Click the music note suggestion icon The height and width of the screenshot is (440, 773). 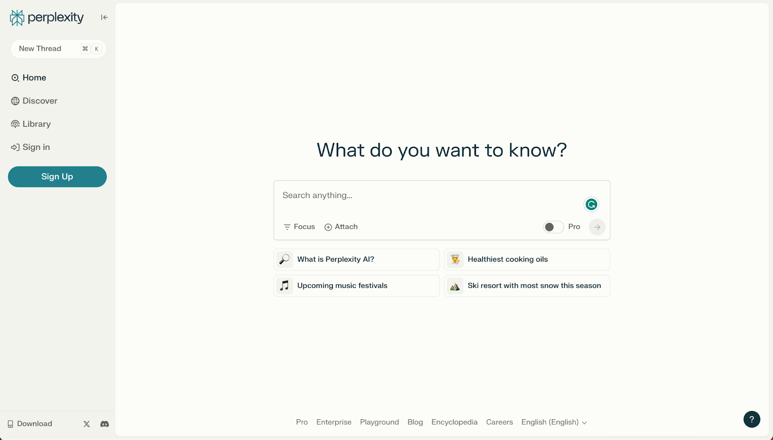(x=285, y=286)
